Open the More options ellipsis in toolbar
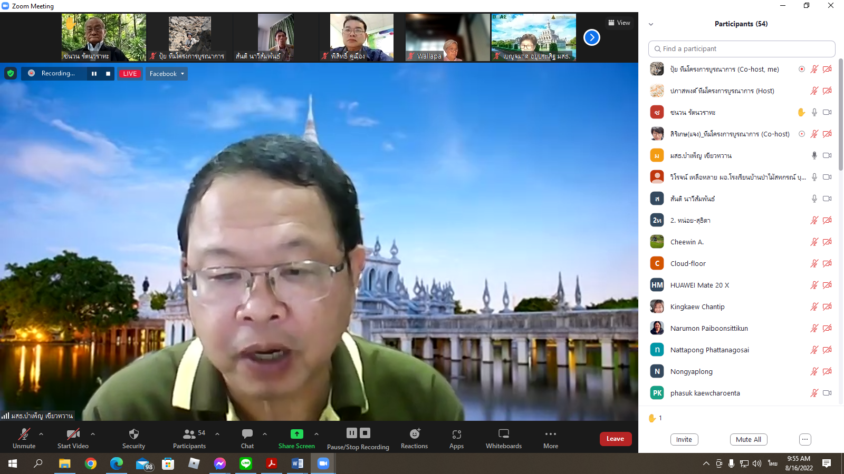The width and height of the screenshot is (844, 474). tap(550, 434)
